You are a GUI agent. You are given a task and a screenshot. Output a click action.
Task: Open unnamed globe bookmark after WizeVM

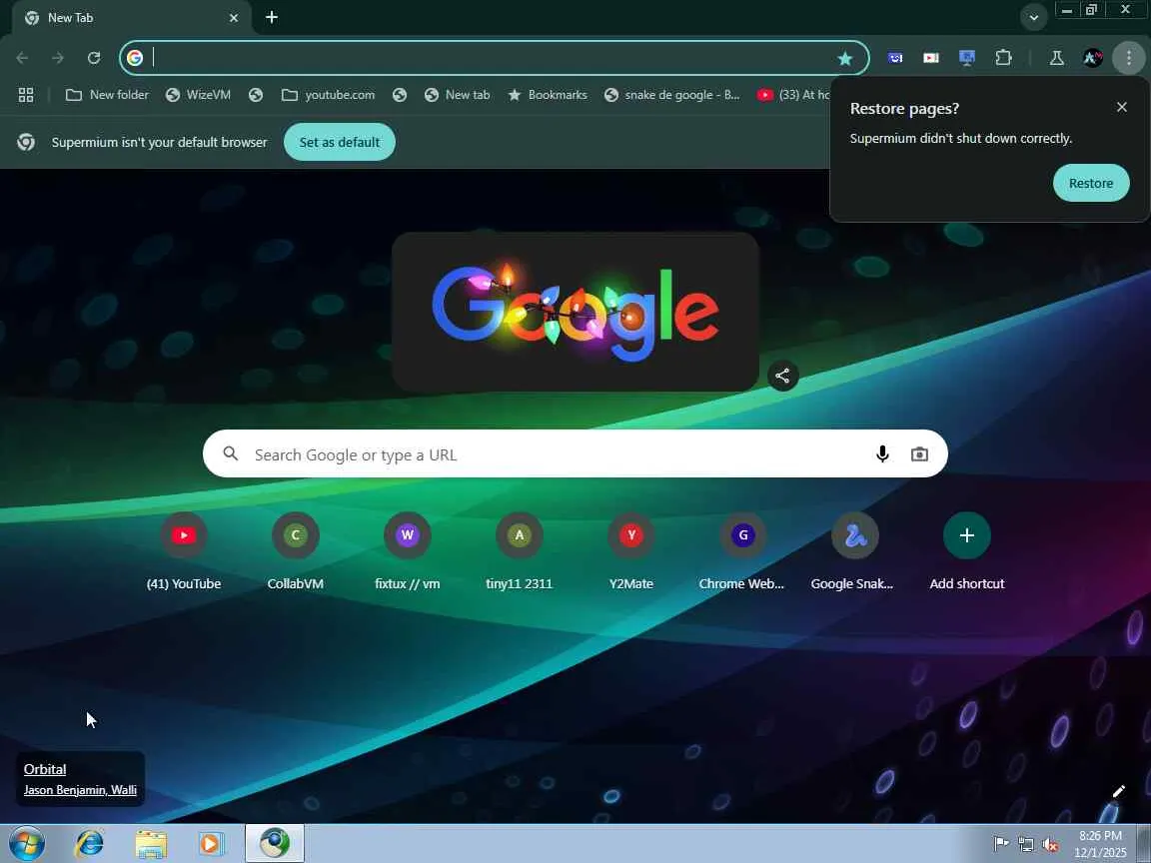[x=256, y=95]
